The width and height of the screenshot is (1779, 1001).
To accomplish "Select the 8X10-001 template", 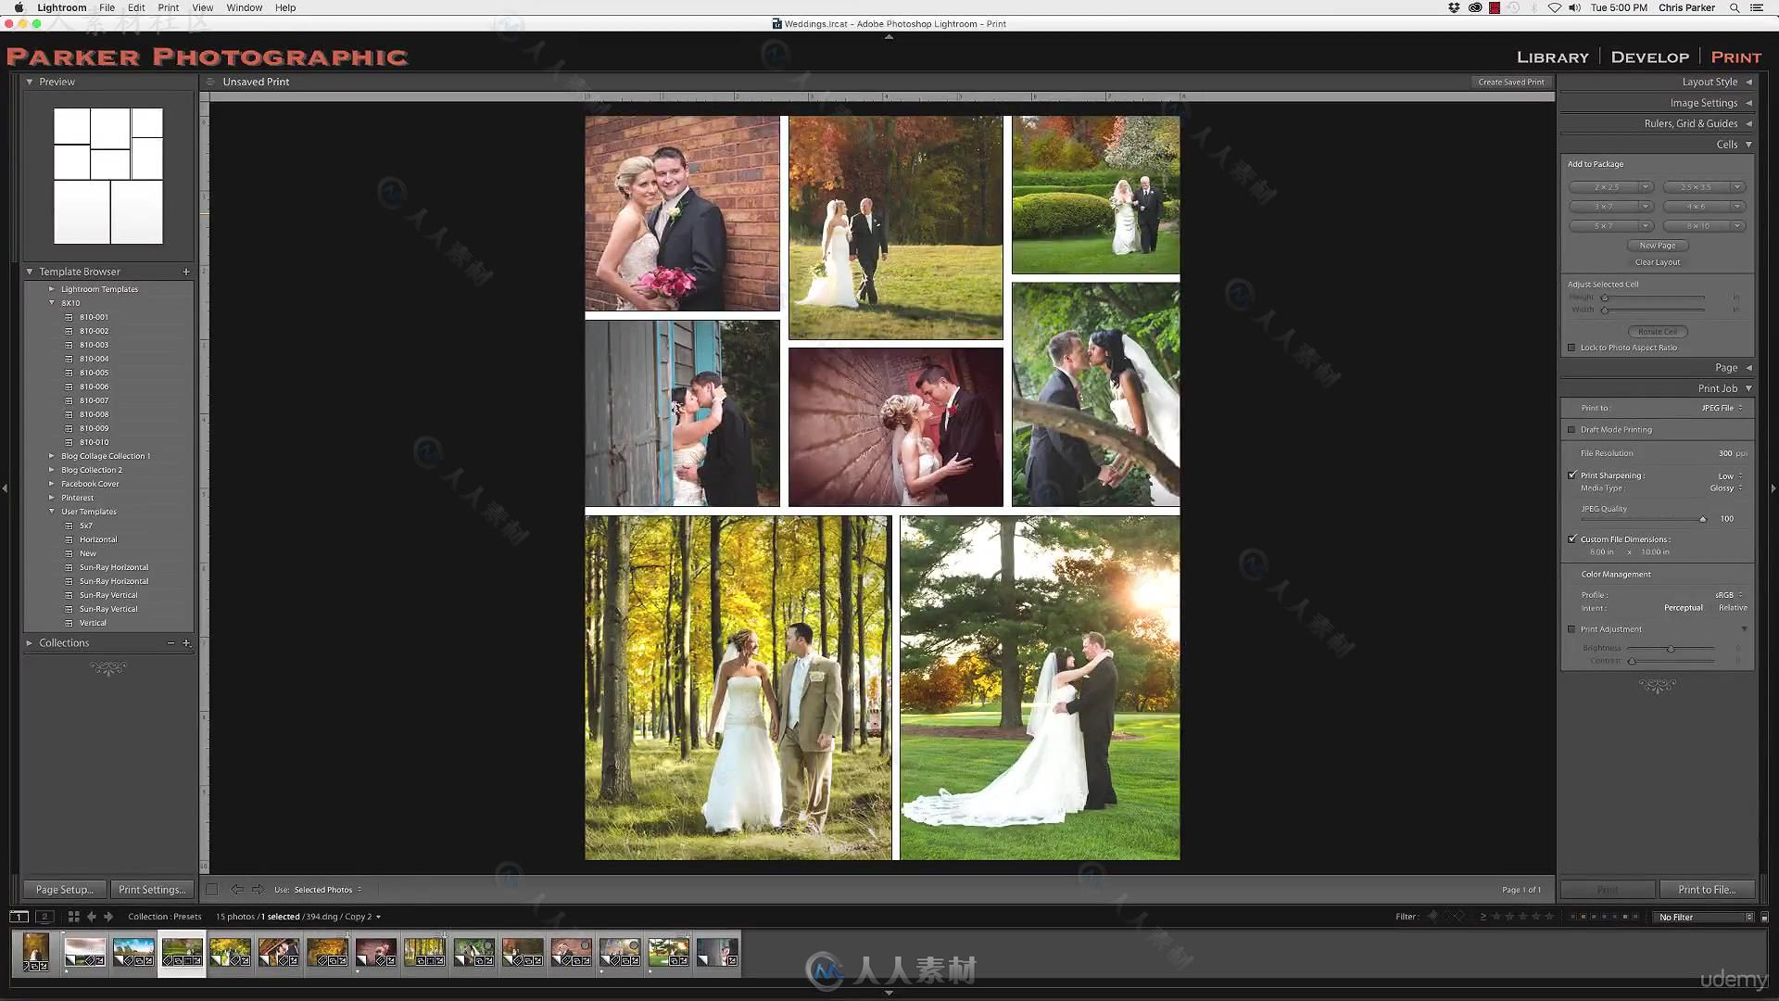I will coord(95,317).
